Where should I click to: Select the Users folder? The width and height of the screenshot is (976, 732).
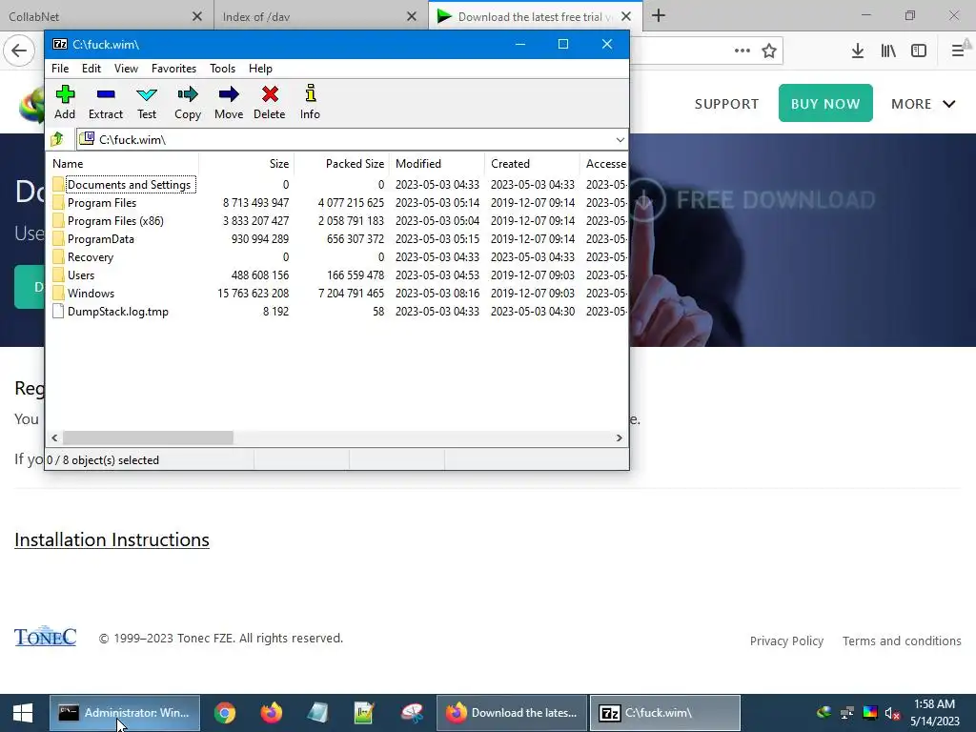pyautogui.click(x=81, y=275)
